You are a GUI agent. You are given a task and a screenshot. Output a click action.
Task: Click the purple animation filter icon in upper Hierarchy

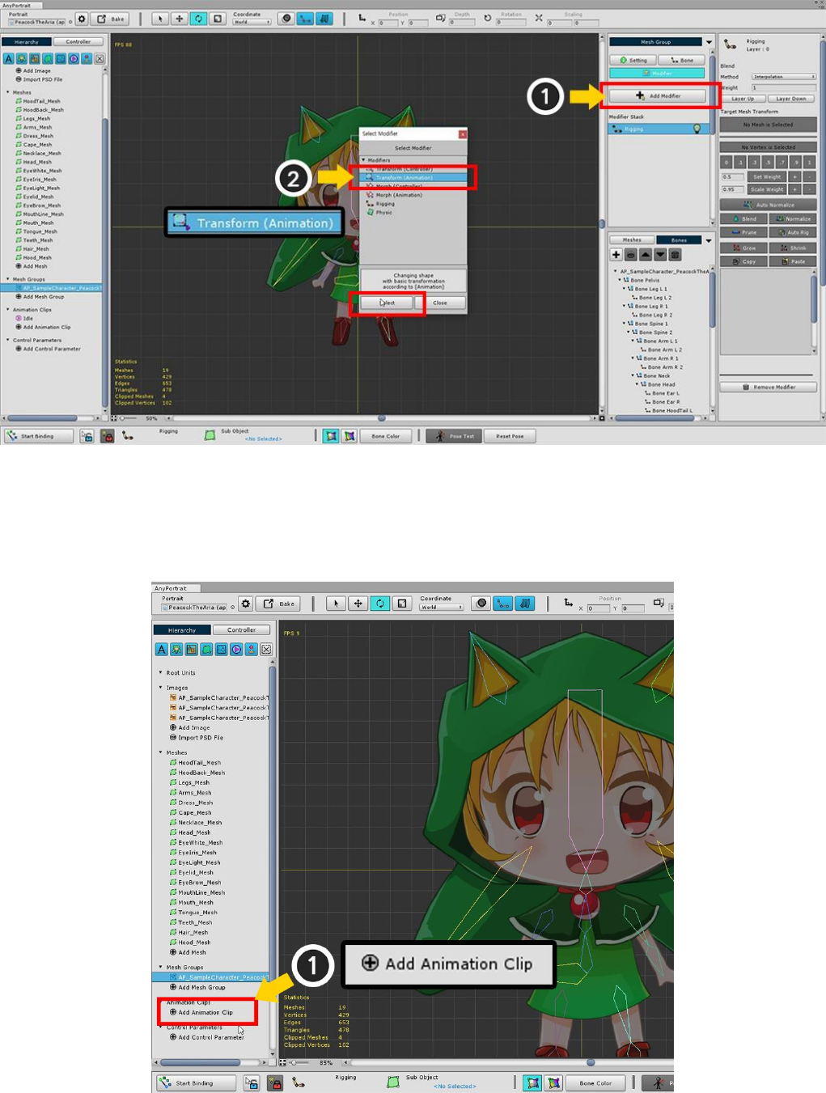(74, 58)
